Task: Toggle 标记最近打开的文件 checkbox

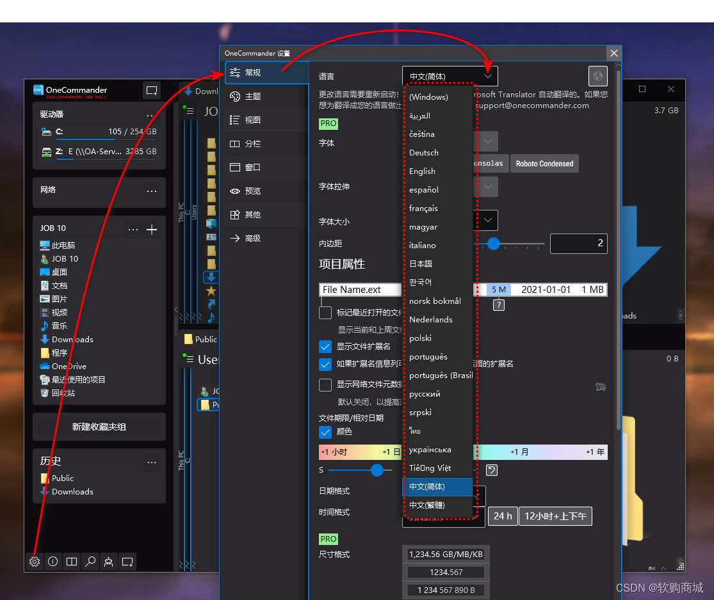Action: click(x=325, y=313)
